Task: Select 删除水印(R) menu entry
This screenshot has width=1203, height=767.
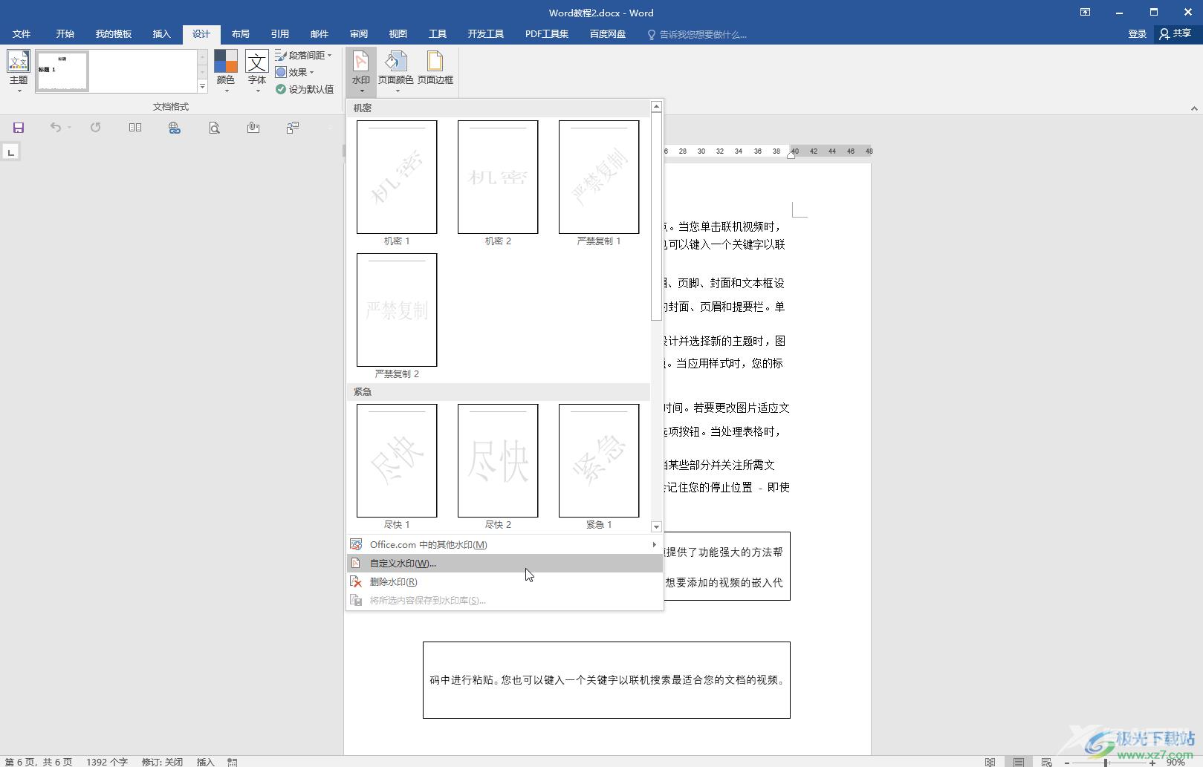Action: (505, 581)
